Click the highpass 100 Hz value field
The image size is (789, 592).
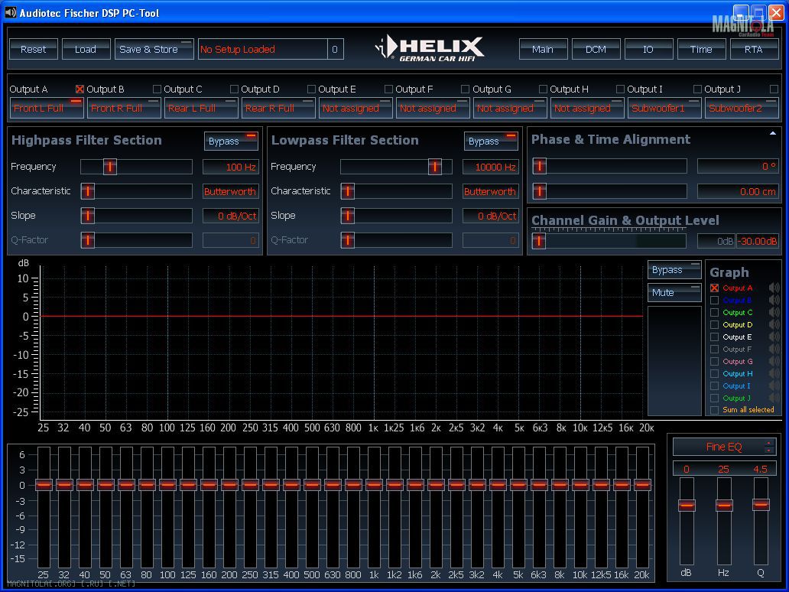pos(231,167)
